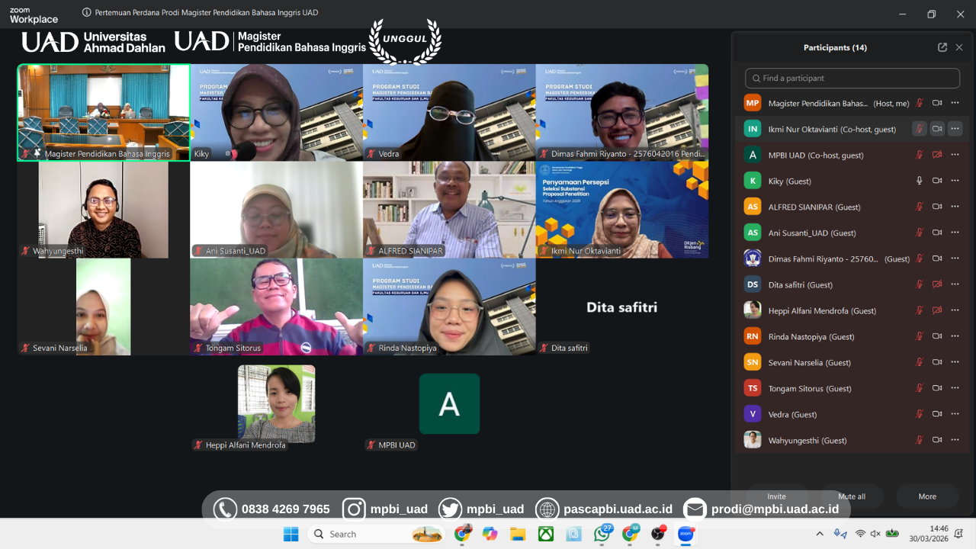Screen dimensions: 976x549
Task: Toggle ALFRED SIANIPAR's camera
Action: point(937,206)
